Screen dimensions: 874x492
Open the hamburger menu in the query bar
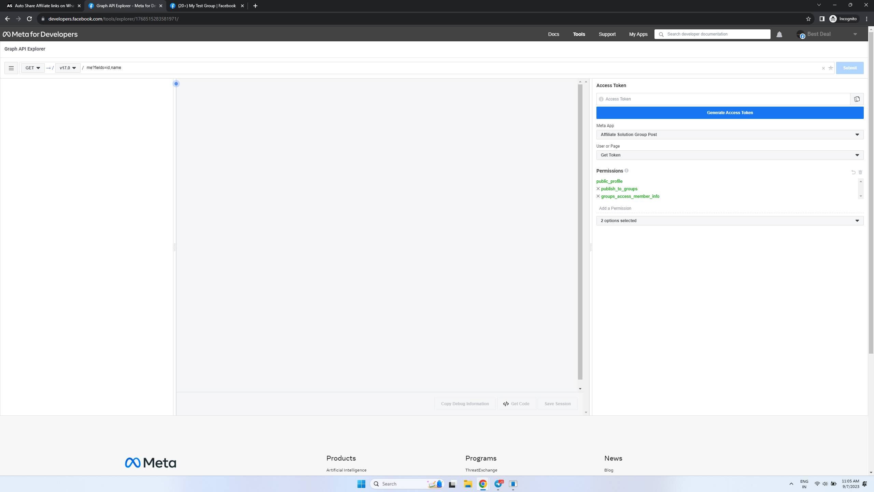click(11, 68)
